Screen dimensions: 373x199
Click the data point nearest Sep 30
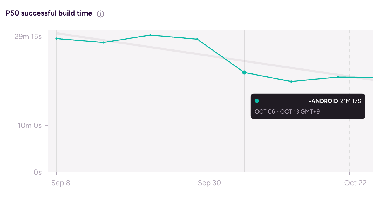(197, 39)
